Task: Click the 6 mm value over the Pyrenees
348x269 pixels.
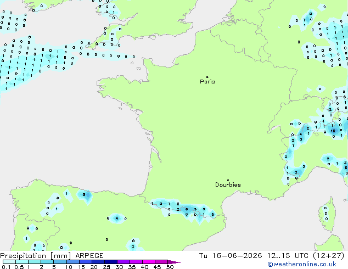Action: coord(187,209)
